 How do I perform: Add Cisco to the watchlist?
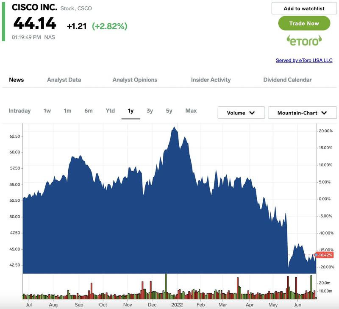tap(304, 8)
